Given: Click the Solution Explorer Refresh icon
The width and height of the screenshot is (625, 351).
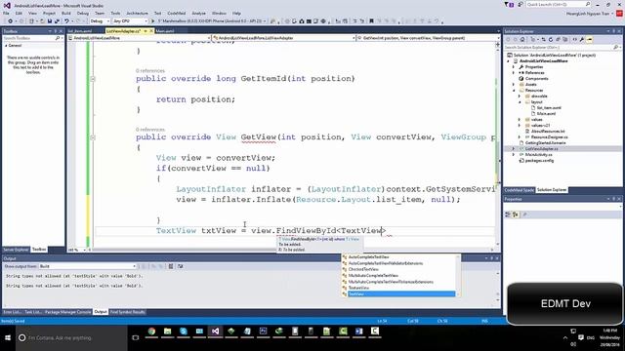Looking at the screenshot, I should pos(551,40).
